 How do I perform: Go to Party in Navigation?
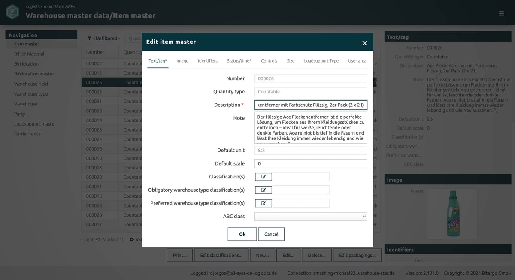tap(20, 114)
